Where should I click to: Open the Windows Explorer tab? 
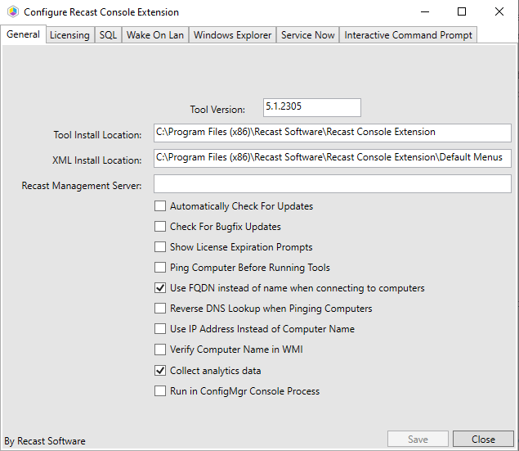[x=232, y=35]
